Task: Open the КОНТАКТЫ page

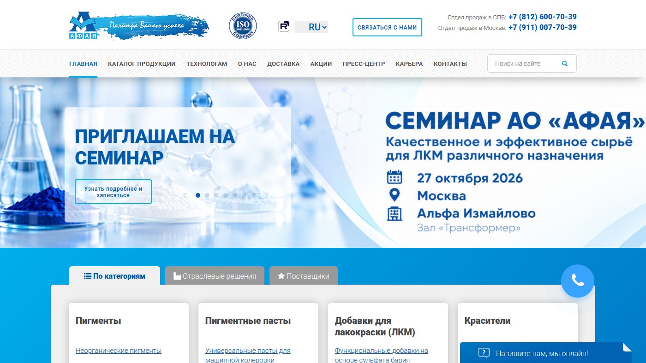Action: [x=450, y=64]
